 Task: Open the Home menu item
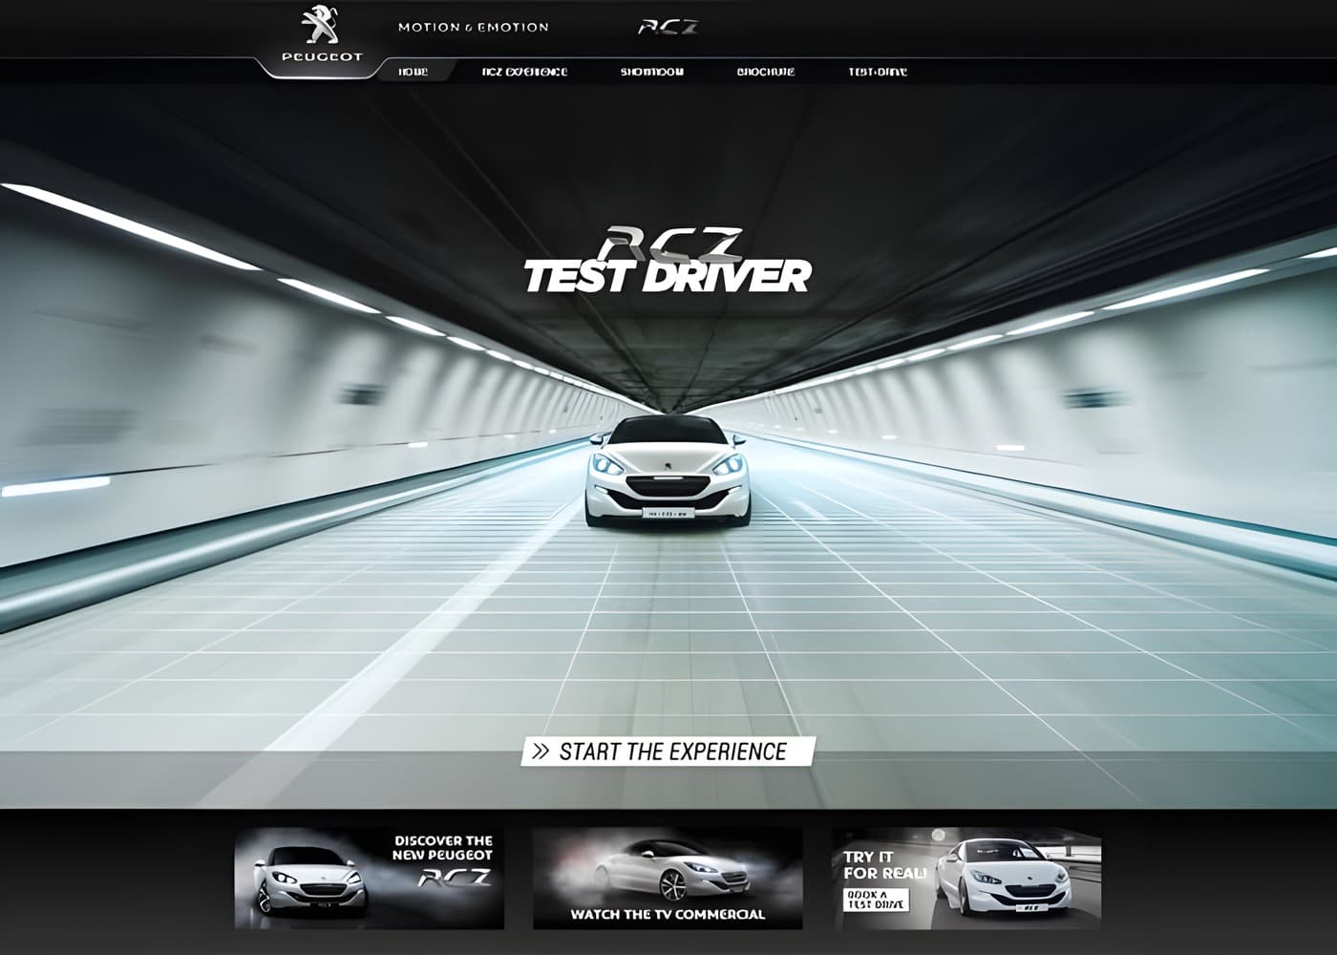click(413, 72)
